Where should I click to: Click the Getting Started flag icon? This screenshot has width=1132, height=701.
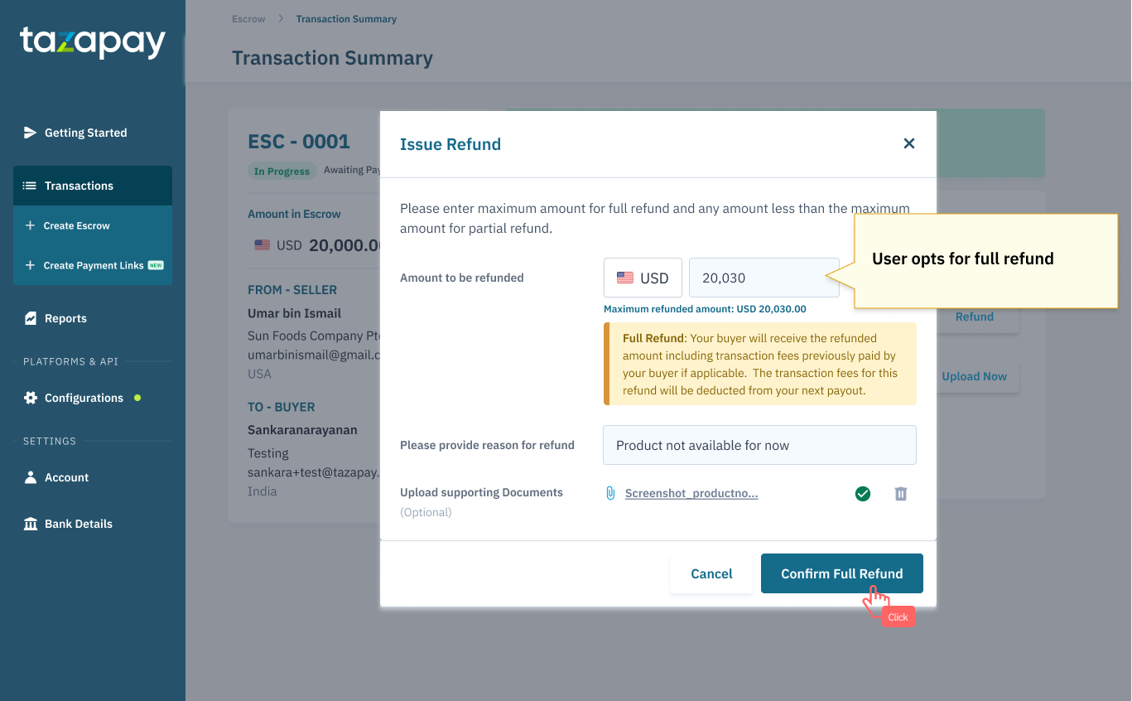coord(30,132)
